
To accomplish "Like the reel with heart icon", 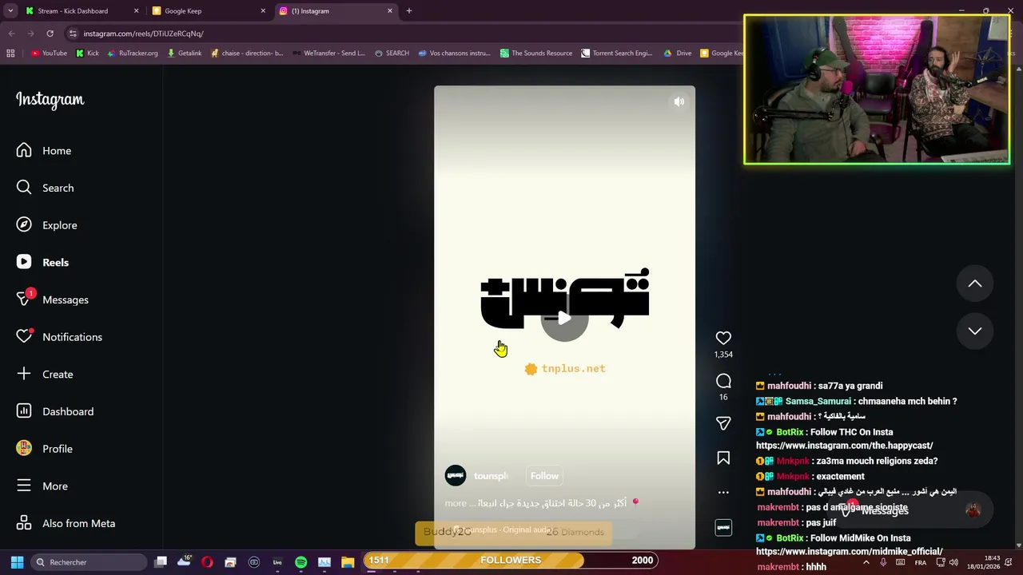I will 723,338.
